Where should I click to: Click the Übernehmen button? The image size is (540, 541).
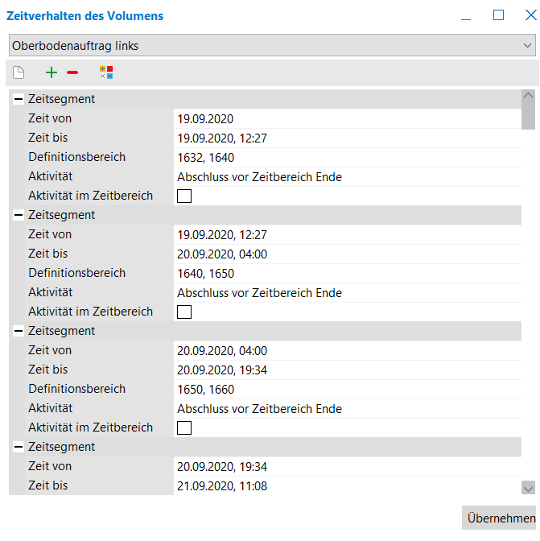click(x=501, y=518)
